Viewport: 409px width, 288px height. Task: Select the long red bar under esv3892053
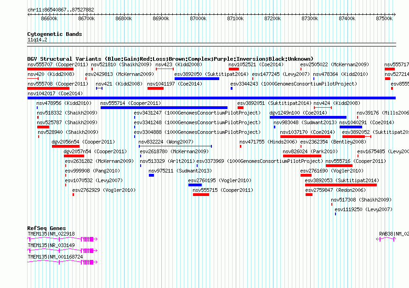341,185
